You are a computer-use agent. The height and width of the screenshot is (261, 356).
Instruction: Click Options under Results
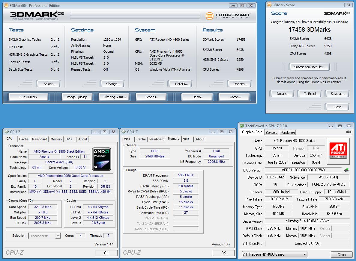[x=240, y=84]
